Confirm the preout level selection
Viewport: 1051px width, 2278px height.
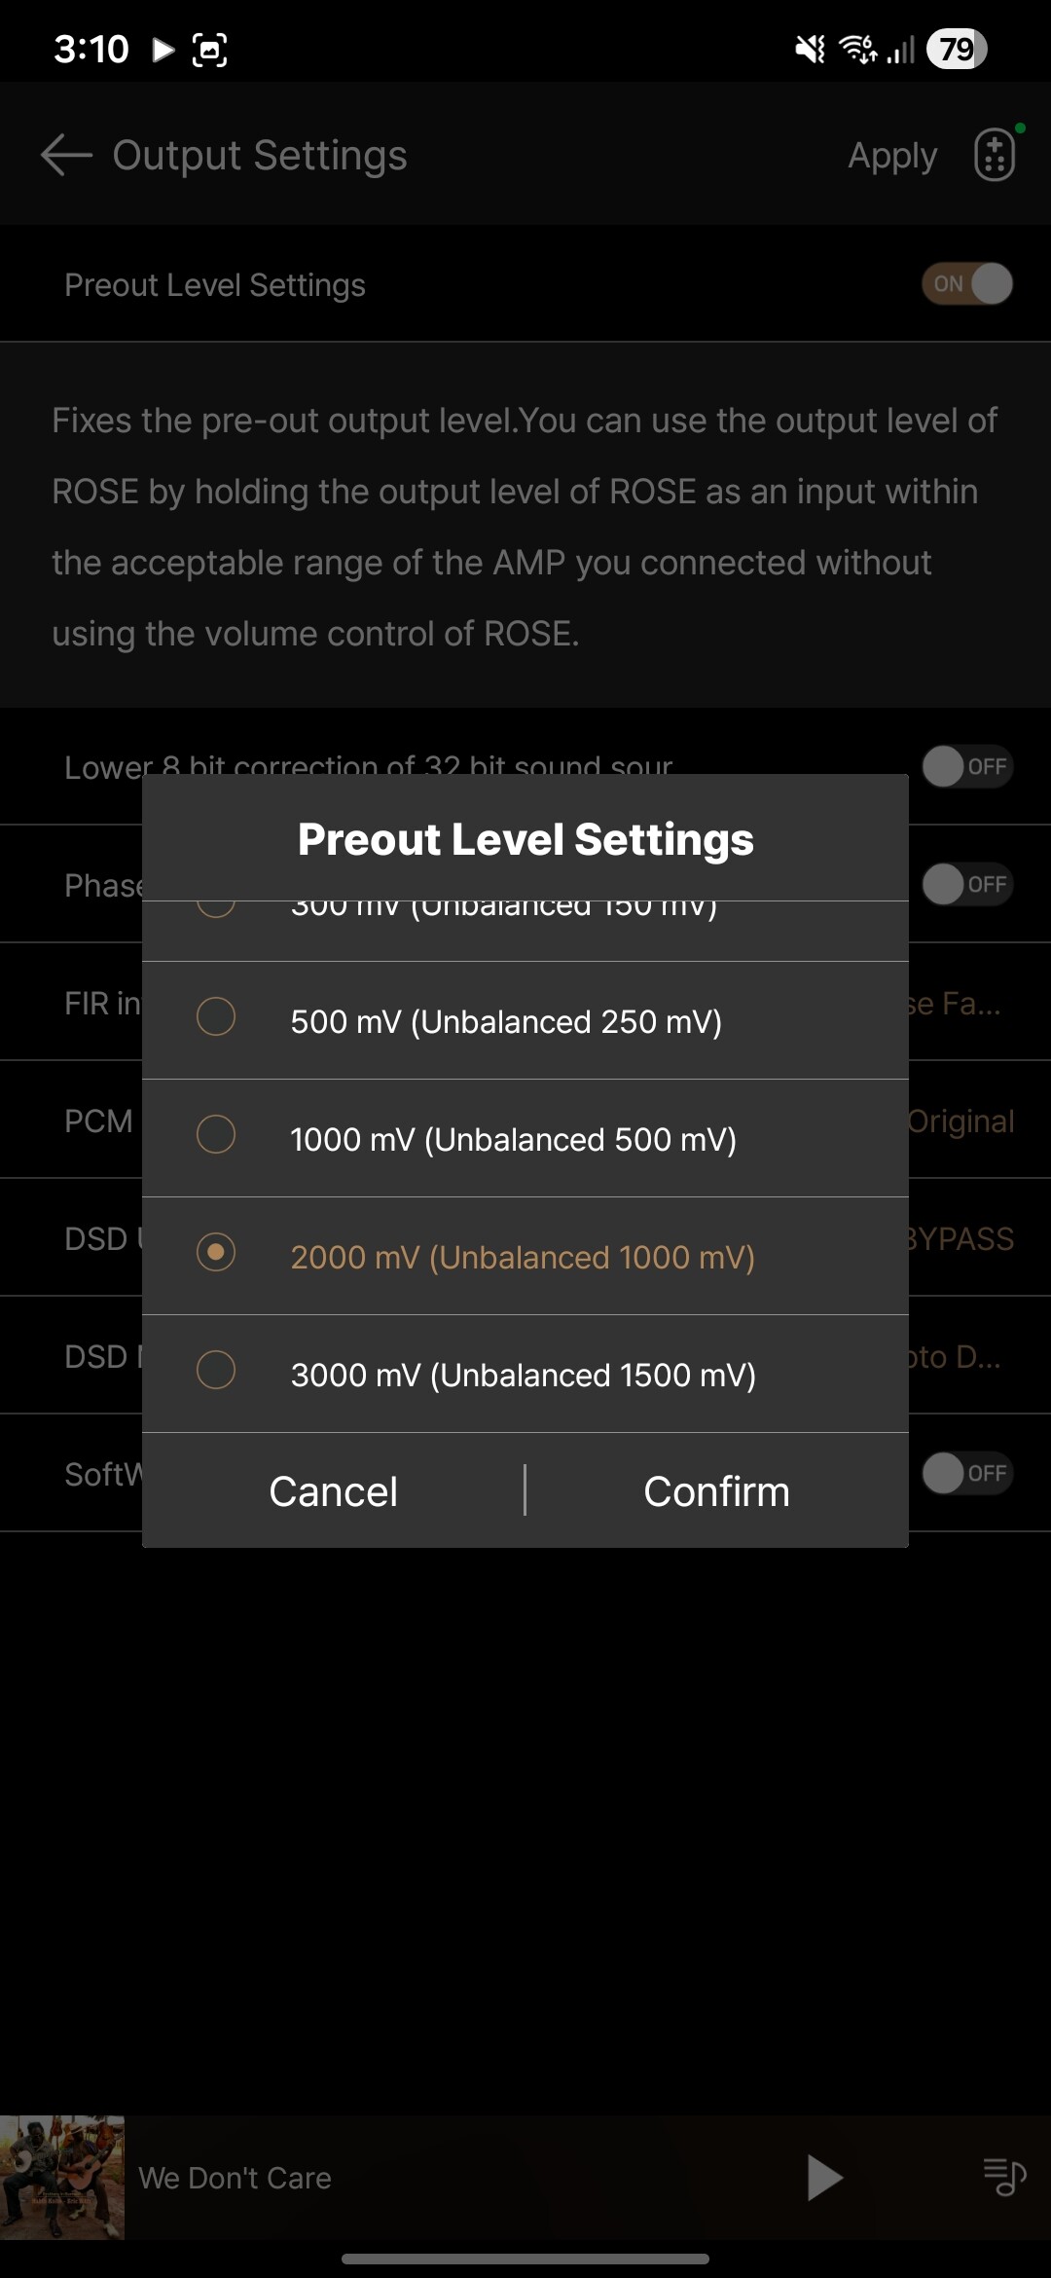pos(716,1491)
